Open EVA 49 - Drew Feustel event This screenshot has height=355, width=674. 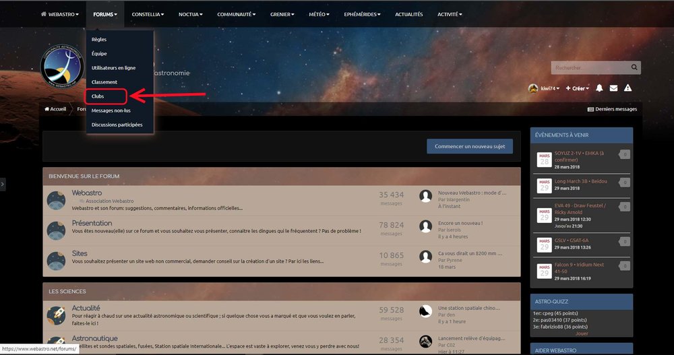pos(580,209)
